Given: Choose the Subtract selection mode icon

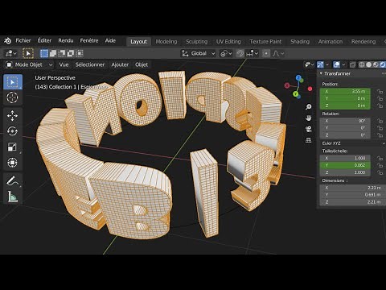Looking at the screenshot, I should coord(62,53).
